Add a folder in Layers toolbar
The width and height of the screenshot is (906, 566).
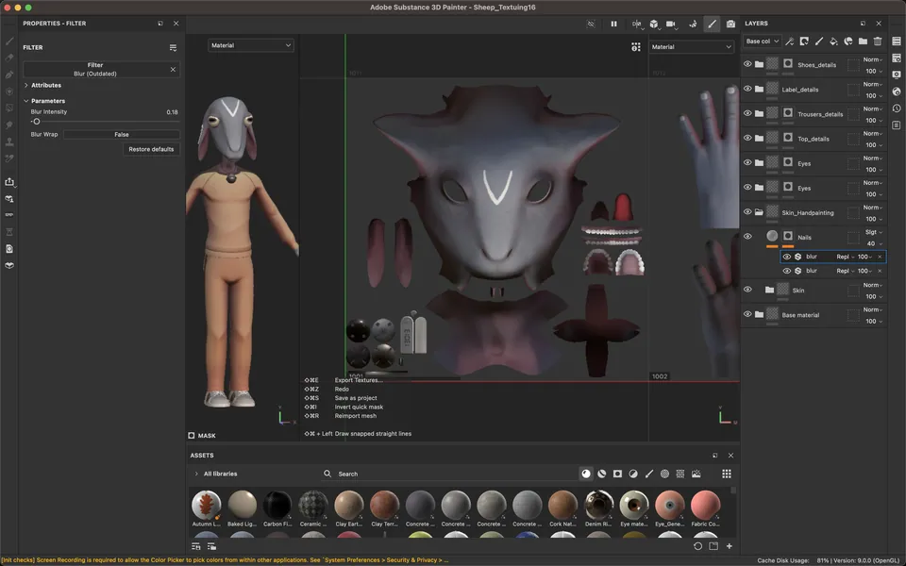click(x=863, y=41)
